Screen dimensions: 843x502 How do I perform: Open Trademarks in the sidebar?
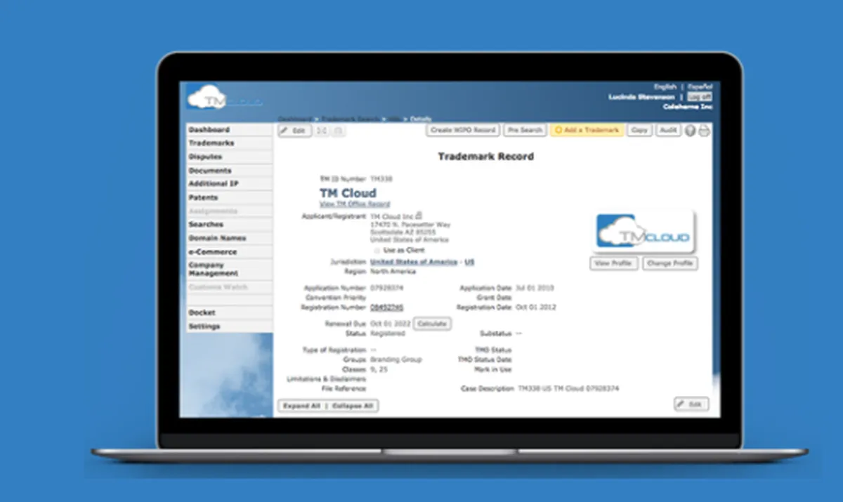[229, 143]
